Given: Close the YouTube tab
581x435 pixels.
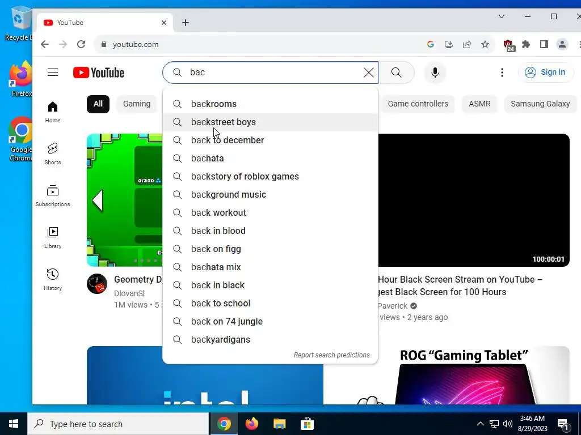Looking at the screenshot, I should 164,23.
